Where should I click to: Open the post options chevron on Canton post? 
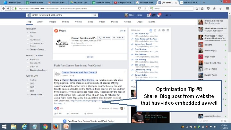pos(124,72)
